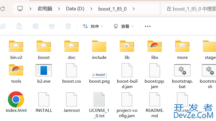Select the project-config.jam file icon
The width and height of the screenshot is (216, 121).
click(x=127, y=99)
